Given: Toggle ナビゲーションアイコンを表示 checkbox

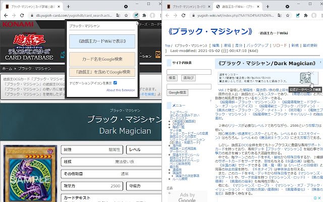Looking at the screenshot, I should 115,83.
